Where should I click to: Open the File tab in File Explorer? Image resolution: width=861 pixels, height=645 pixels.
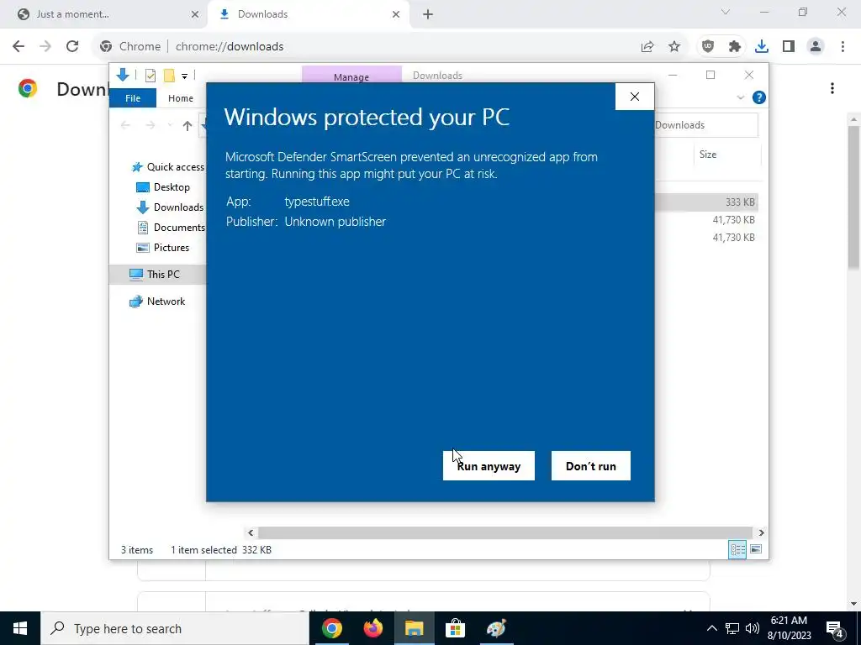coord(133,98)
